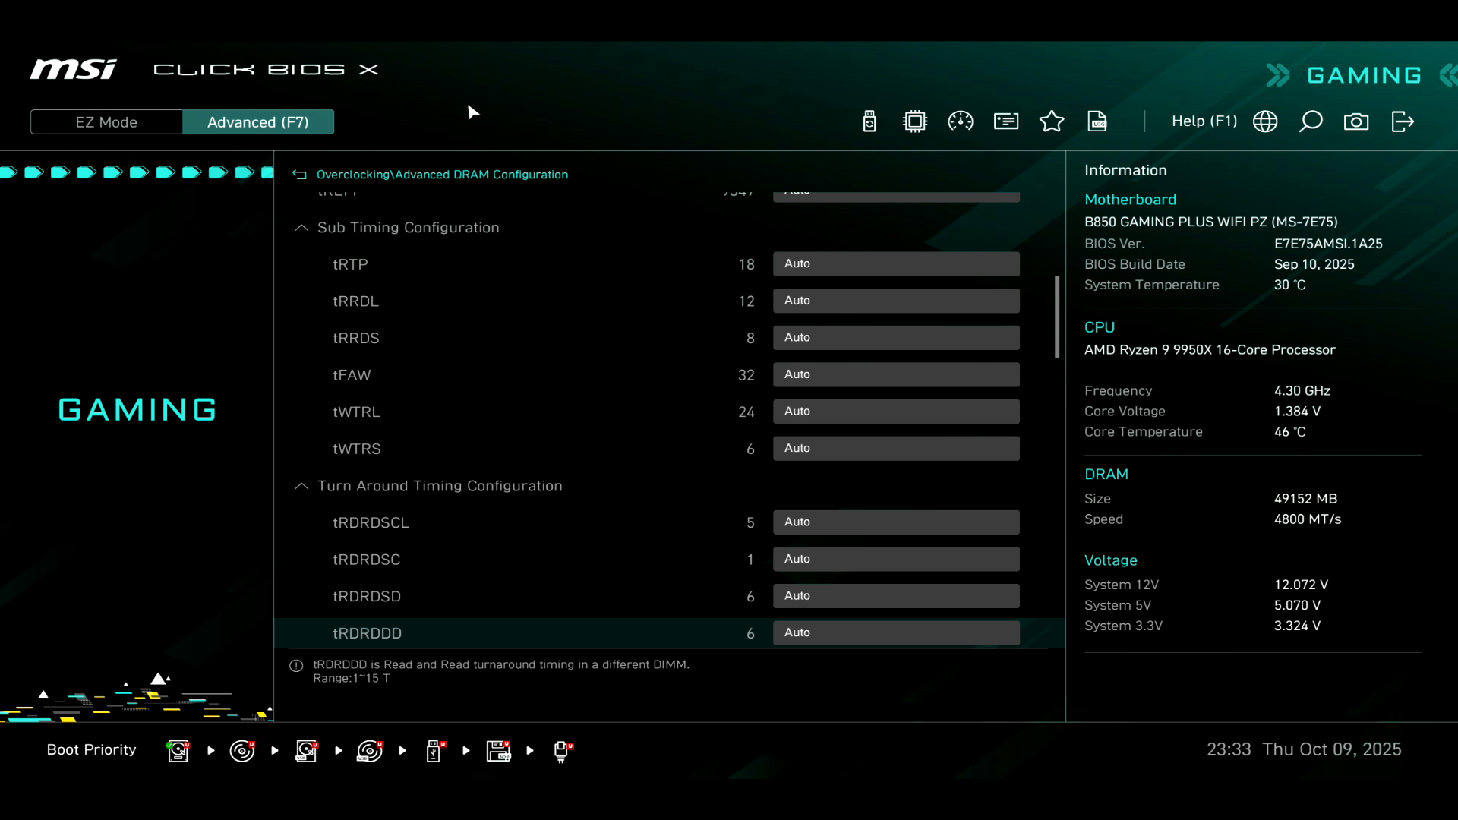Take a screenshot with the camera icon
Viewport: 1458px width, 820px height.
click(1356, 121)
